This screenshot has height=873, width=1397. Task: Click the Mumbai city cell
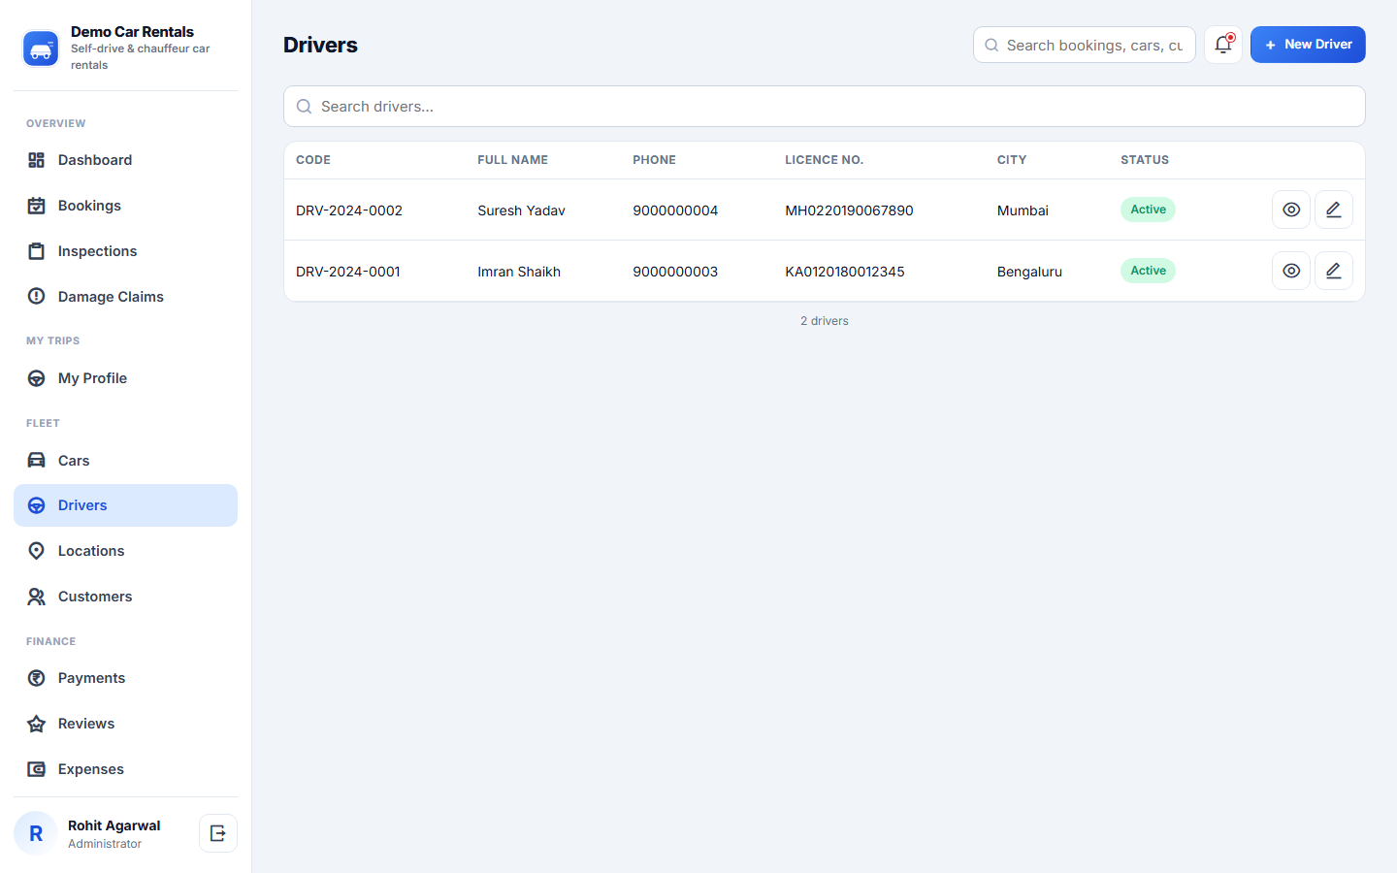point(1023,210)
